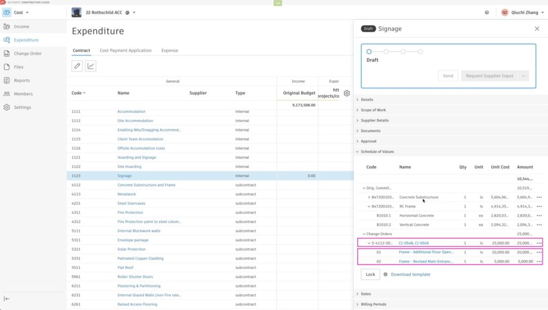Open the Flat Roof contract link
Image resolution: width=548 pixels, height=310 pixels.
(x=125, y=267)
